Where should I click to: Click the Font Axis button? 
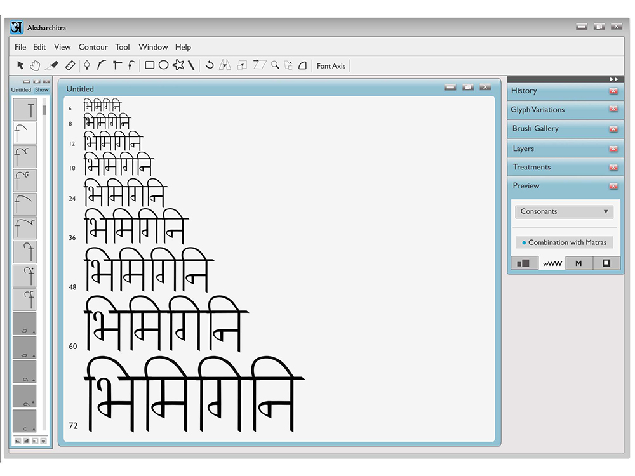pos(331,65)
